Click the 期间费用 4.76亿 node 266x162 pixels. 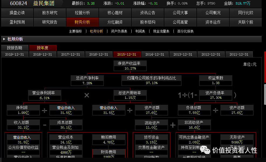pyautogui.click(x=109, y=140)
